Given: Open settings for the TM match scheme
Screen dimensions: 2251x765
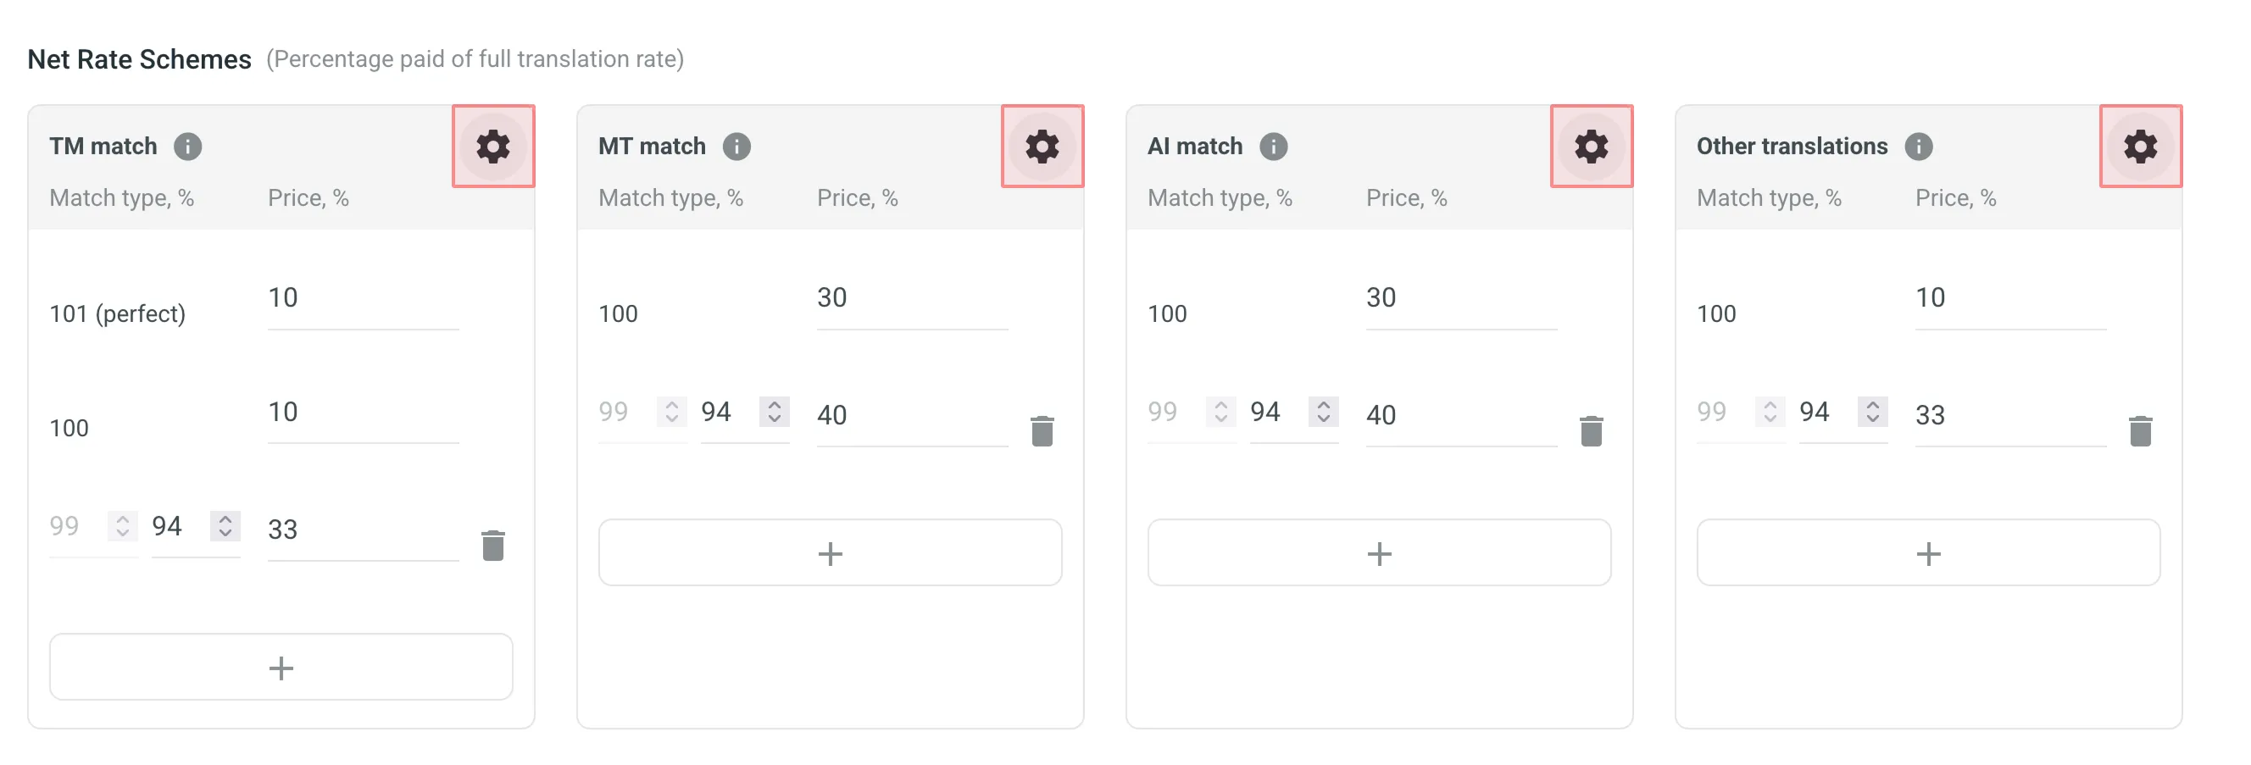Looking at the screenshot, I should click(494, 146).
